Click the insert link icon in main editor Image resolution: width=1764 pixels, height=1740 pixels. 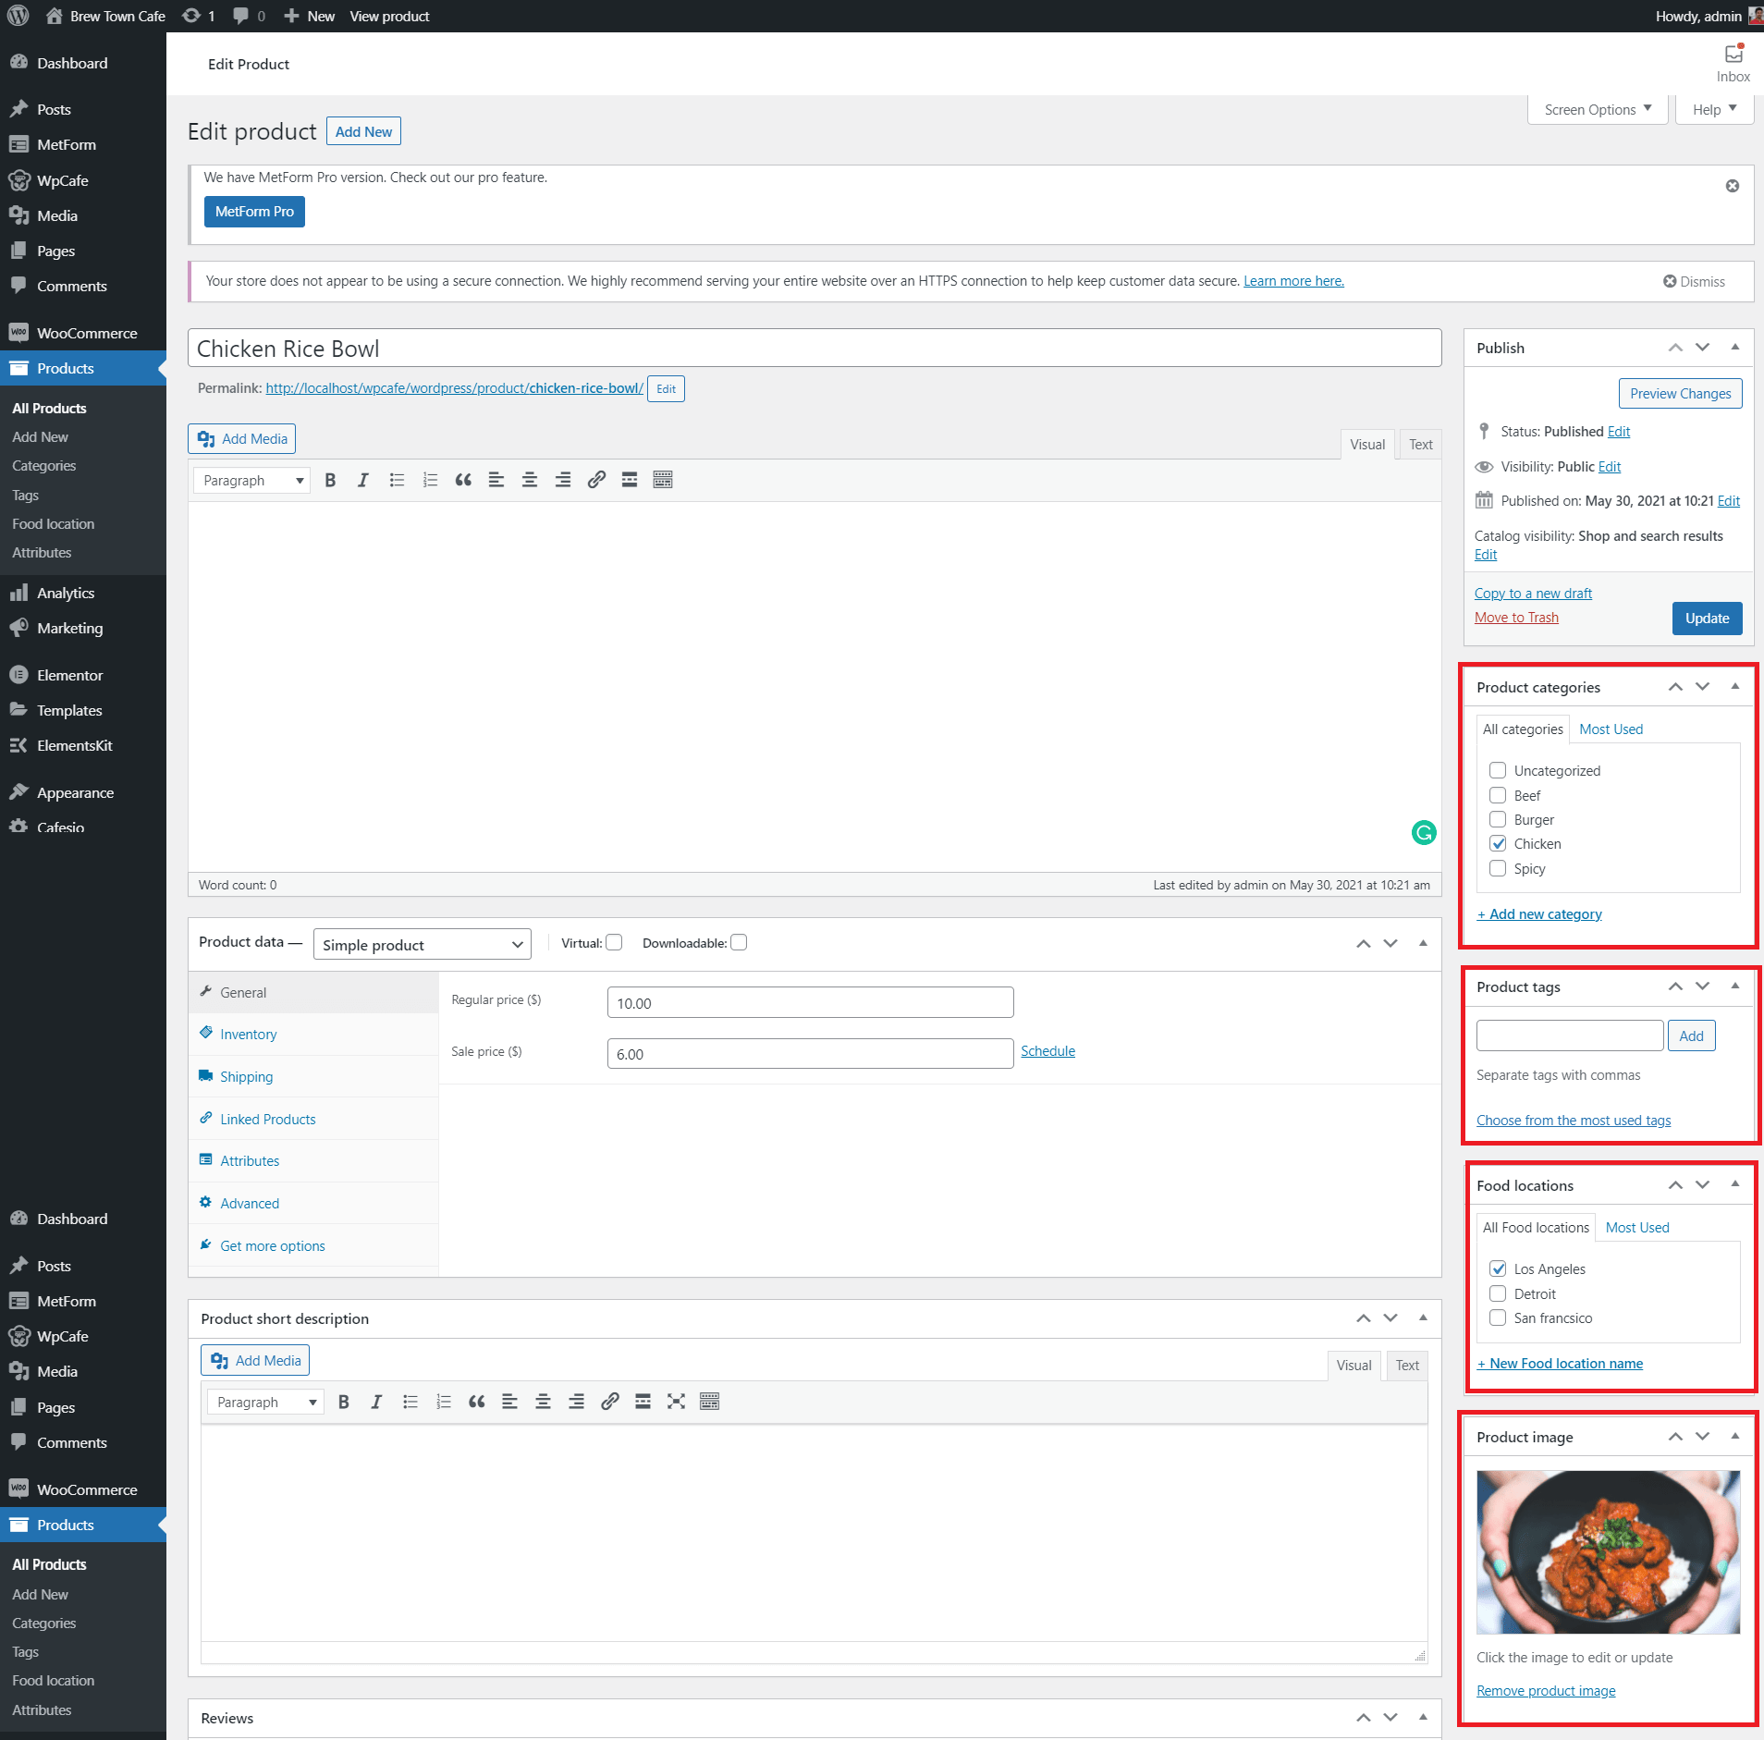click(596, 480)
